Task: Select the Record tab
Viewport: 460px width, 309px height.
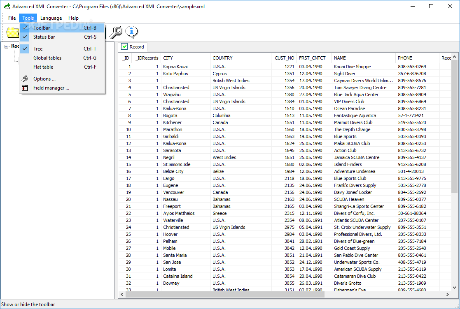Action: (133, 47)
